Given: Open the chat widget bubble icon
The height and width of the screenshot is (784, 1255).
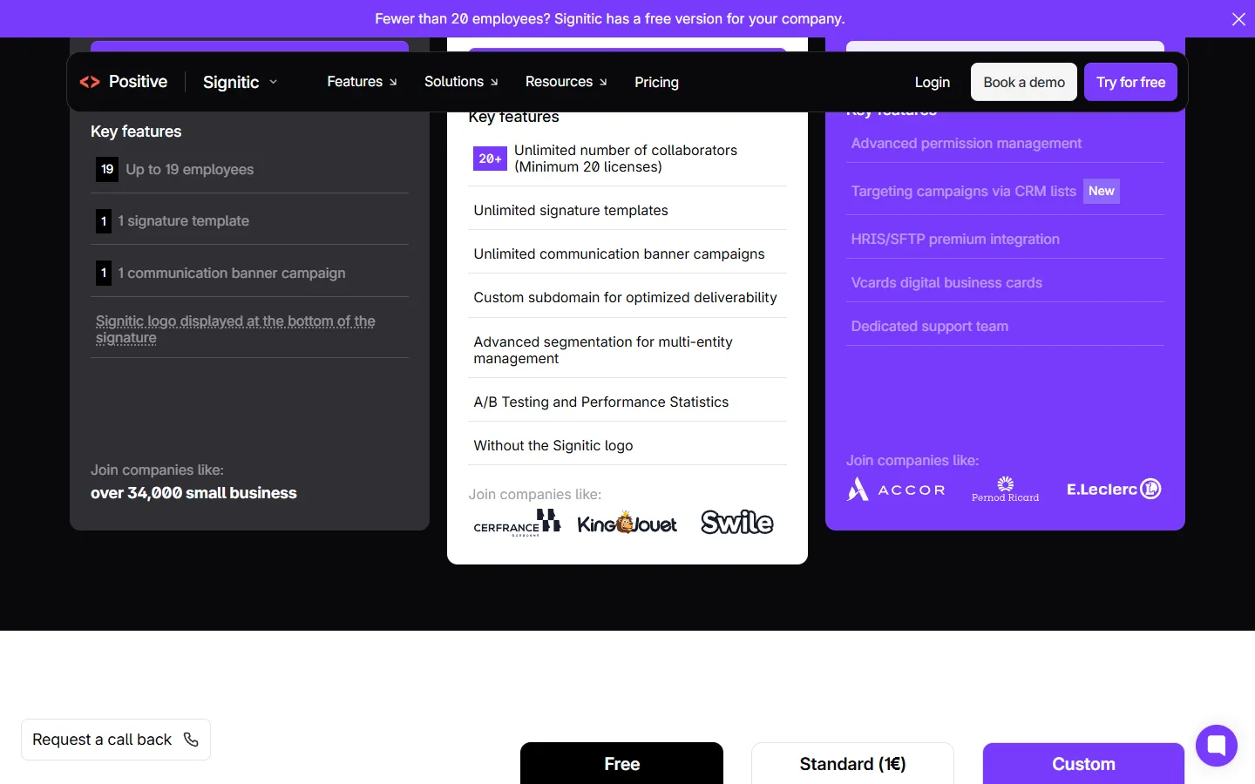Looking at the screenshot, I should (1217, 746).
